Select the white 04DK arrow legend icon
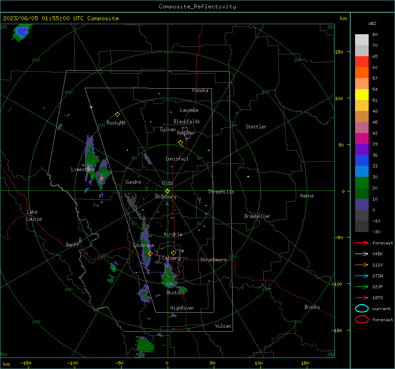 tap(362, 254)
